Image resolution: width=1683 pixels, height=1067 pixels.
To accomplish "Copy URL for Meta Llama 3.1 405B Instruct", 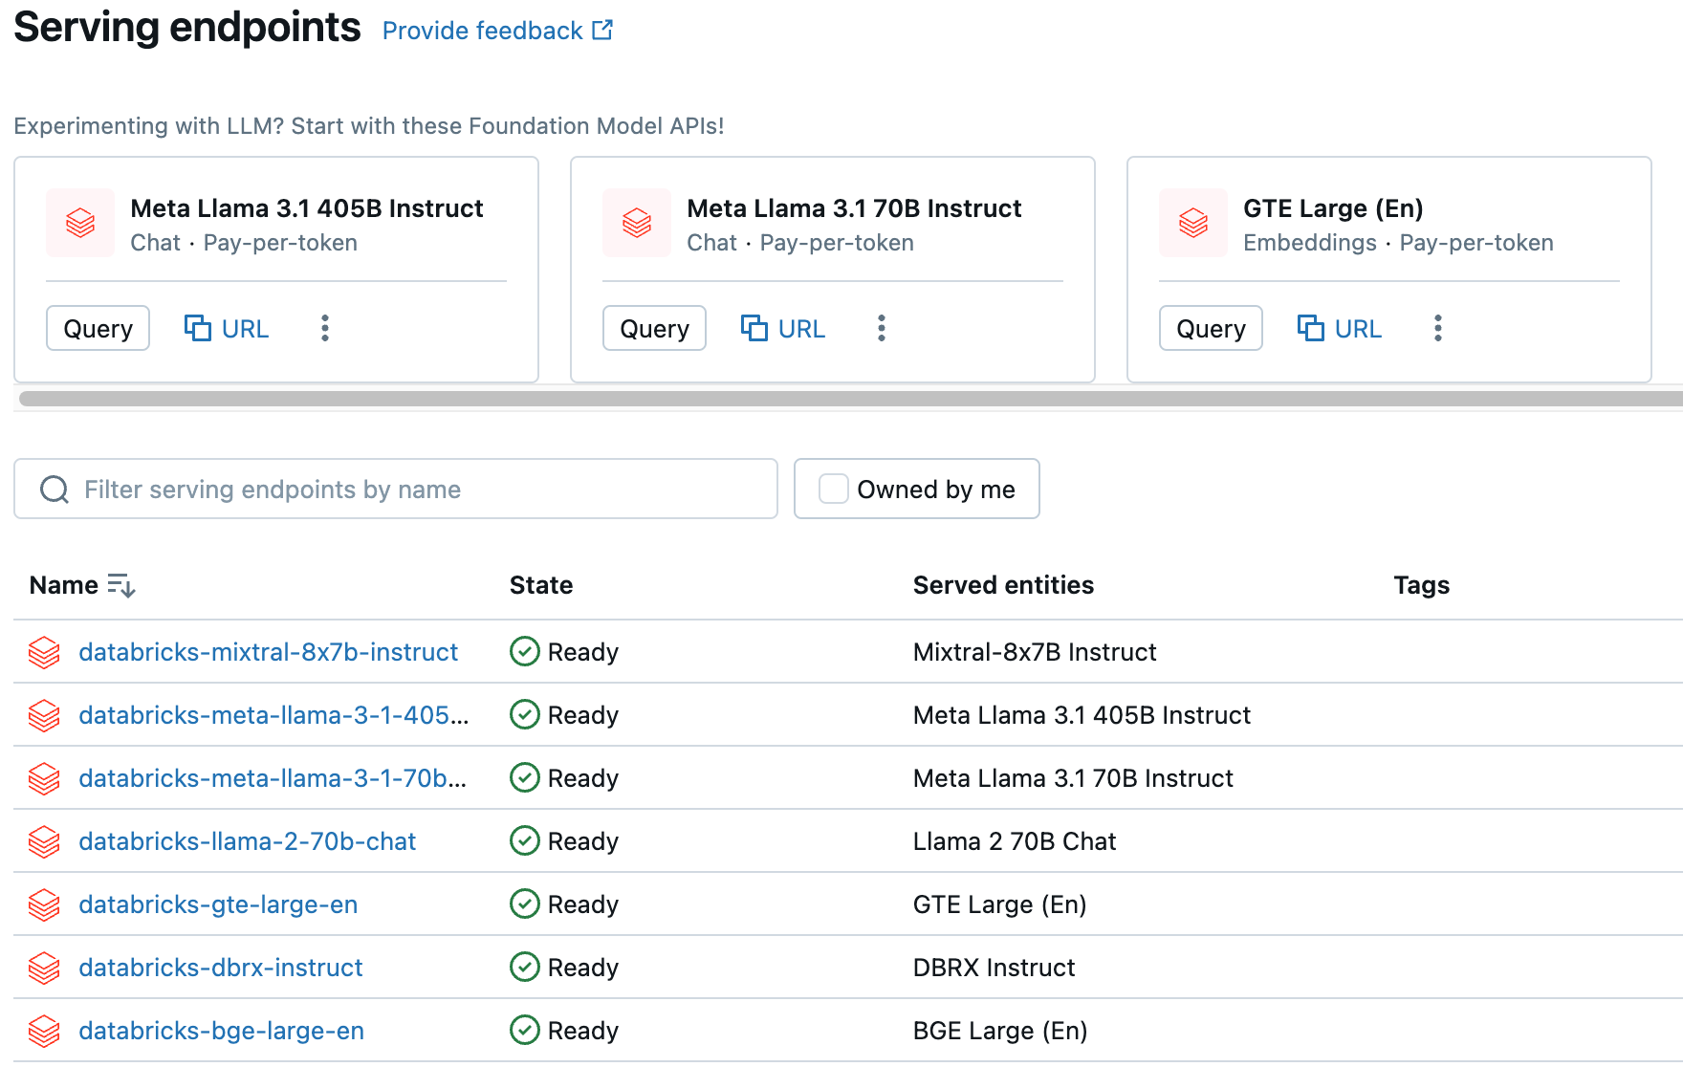I will click(227, 328).
